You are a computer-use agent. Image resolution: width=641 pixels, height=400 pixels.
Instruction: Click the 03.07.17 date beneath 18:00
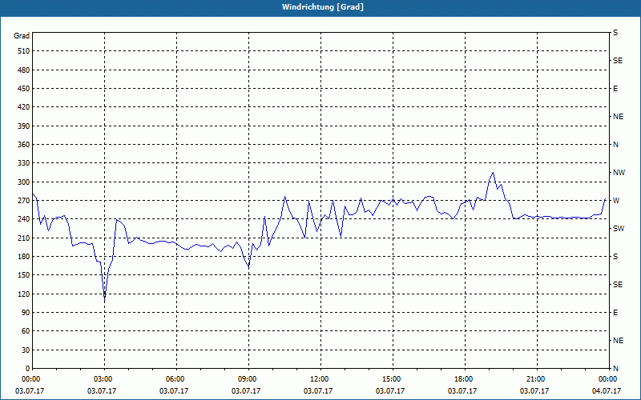[462, 391]
